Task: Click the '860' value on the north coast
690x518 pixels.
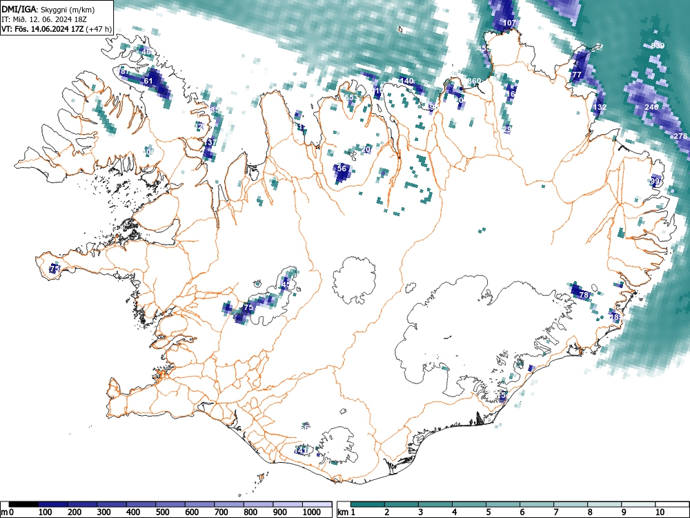Action: (x=475, y=81)
